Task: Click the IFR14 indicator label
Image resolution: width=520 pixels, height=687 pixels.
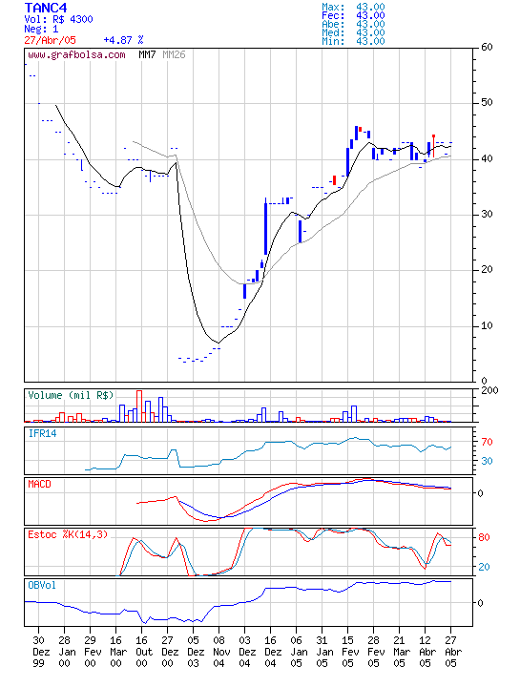Action: click(43, 434)
